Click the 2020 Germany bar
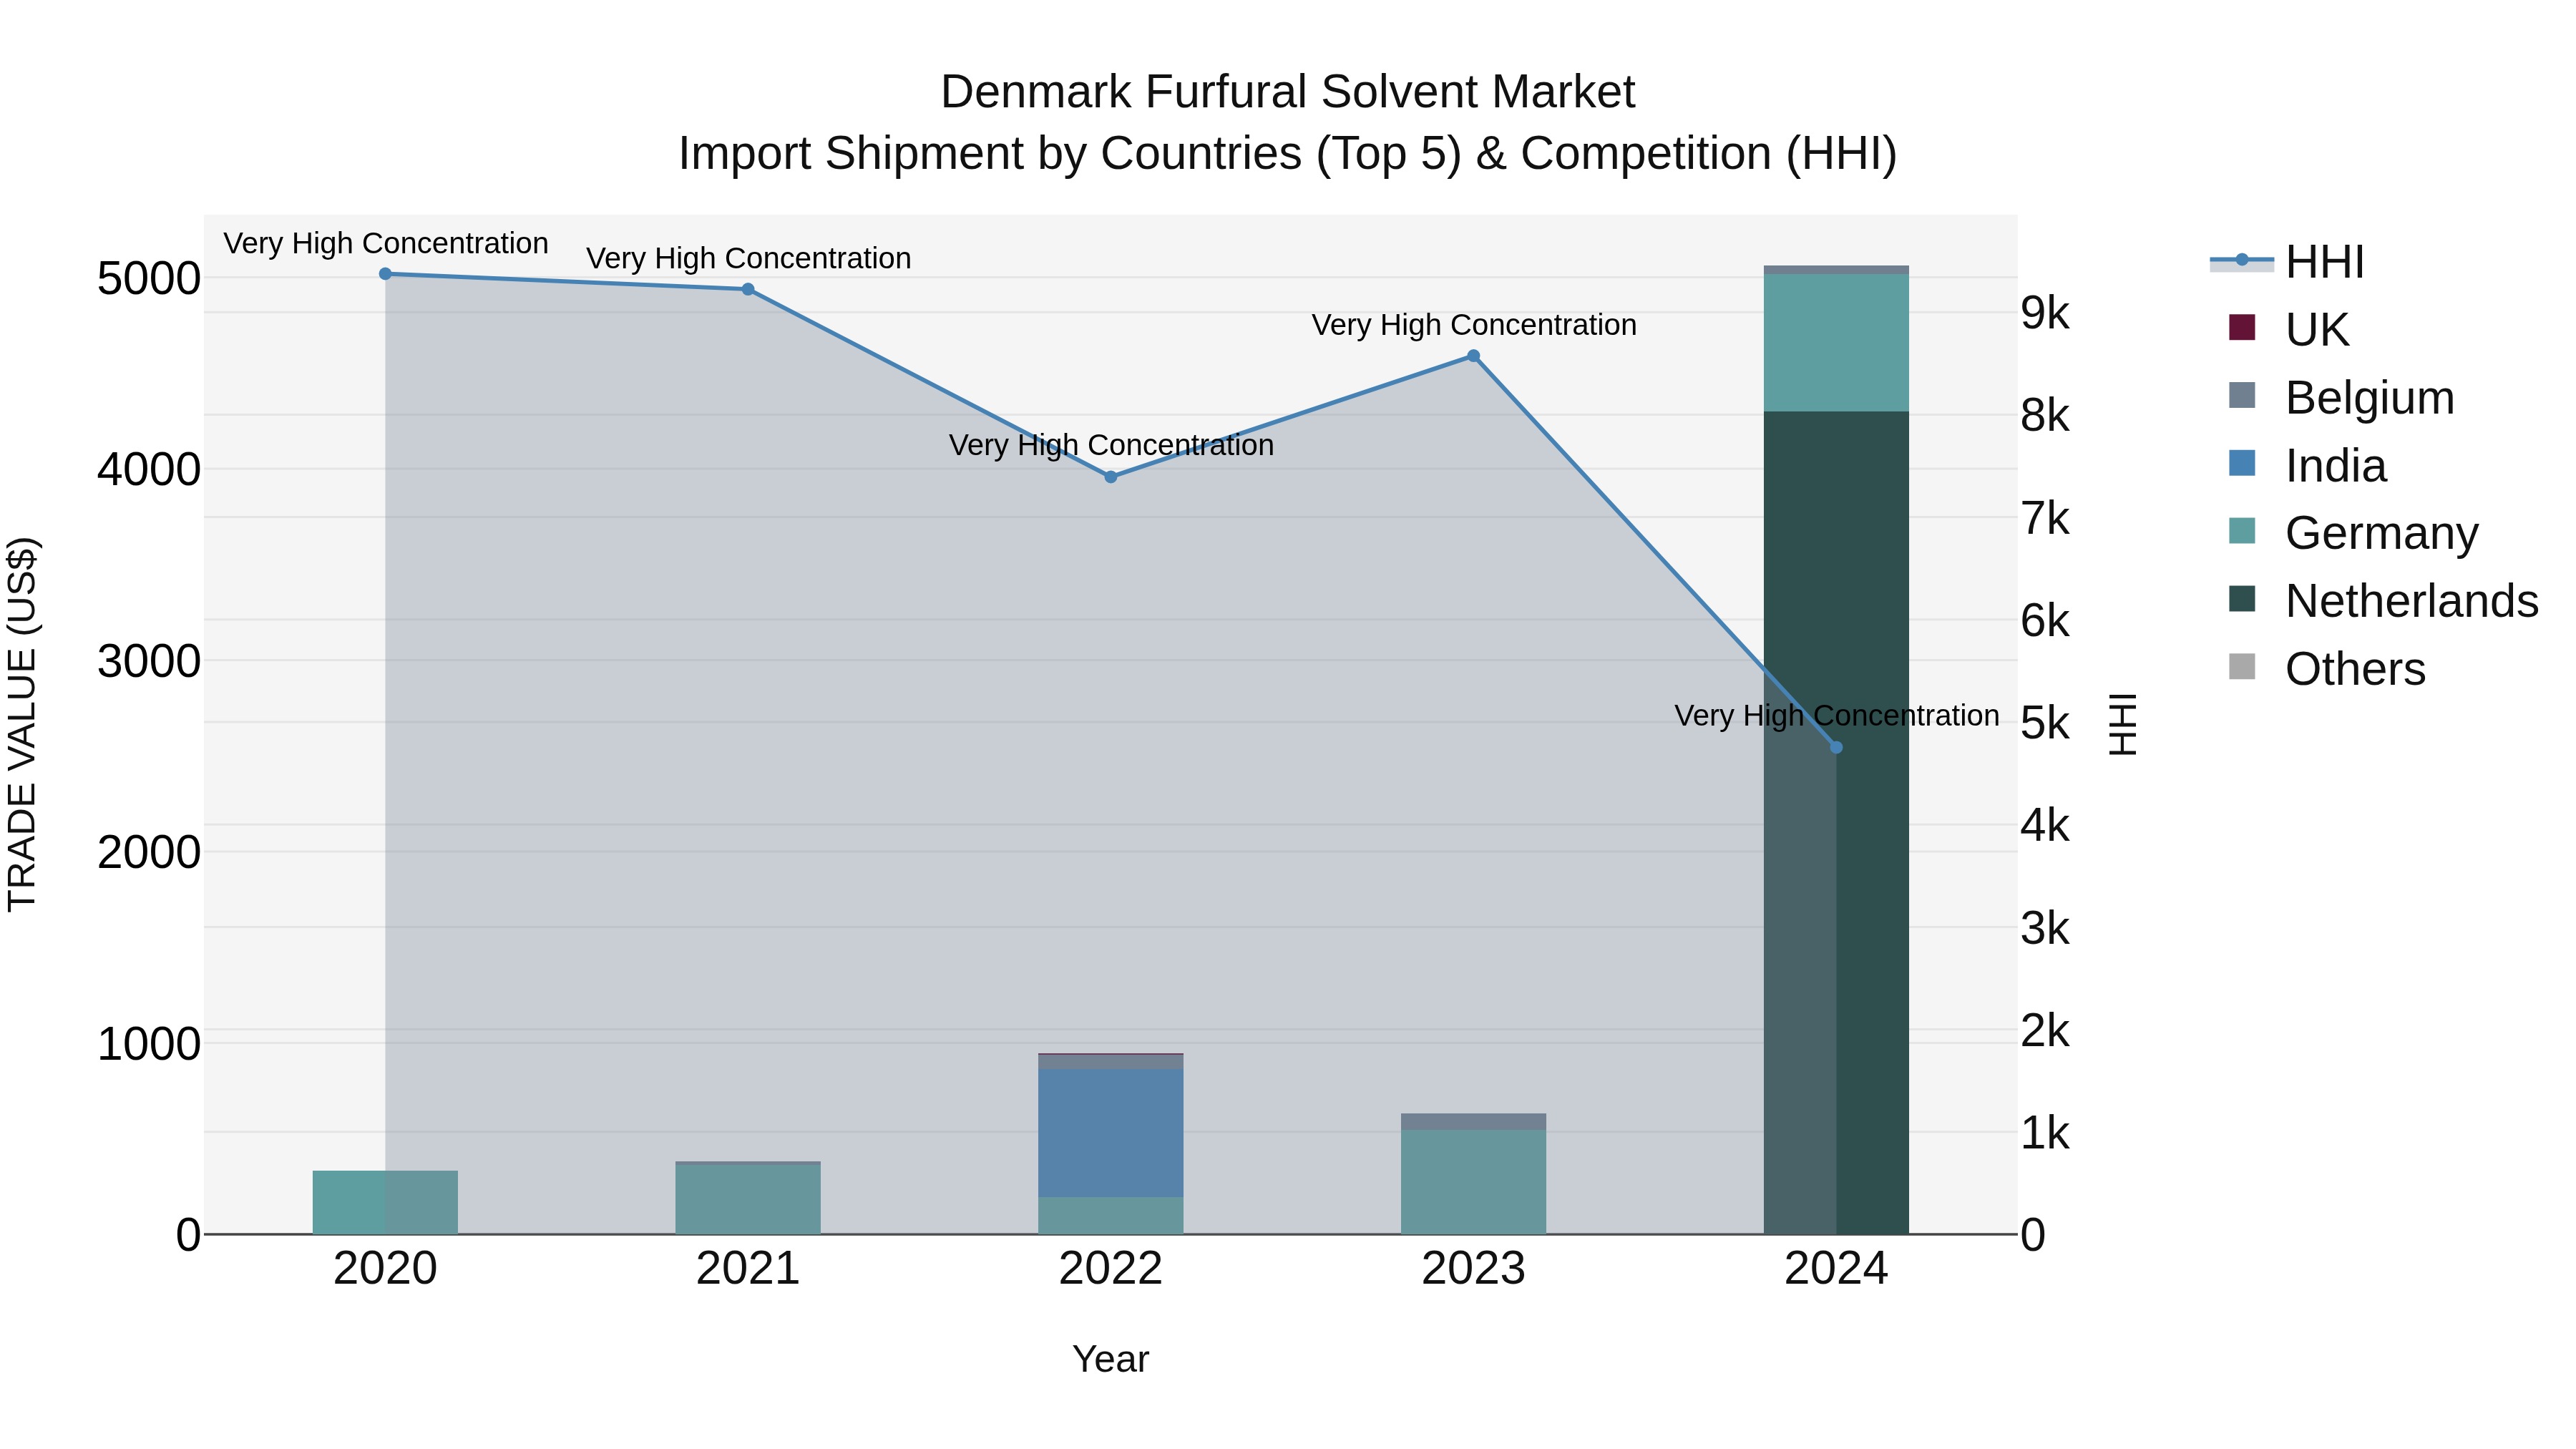Viewport: 2576px width, 1449px height. tap(385, 1202)
